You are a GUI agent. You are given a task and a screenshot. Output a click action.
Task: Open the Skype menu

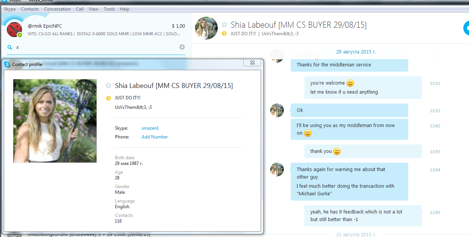9,9
